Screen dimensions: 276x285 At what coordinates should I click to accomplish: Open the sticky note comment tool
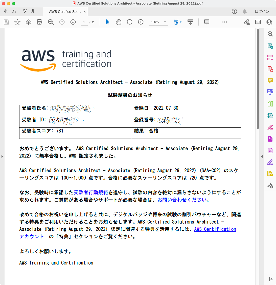(x=206, y=22)
